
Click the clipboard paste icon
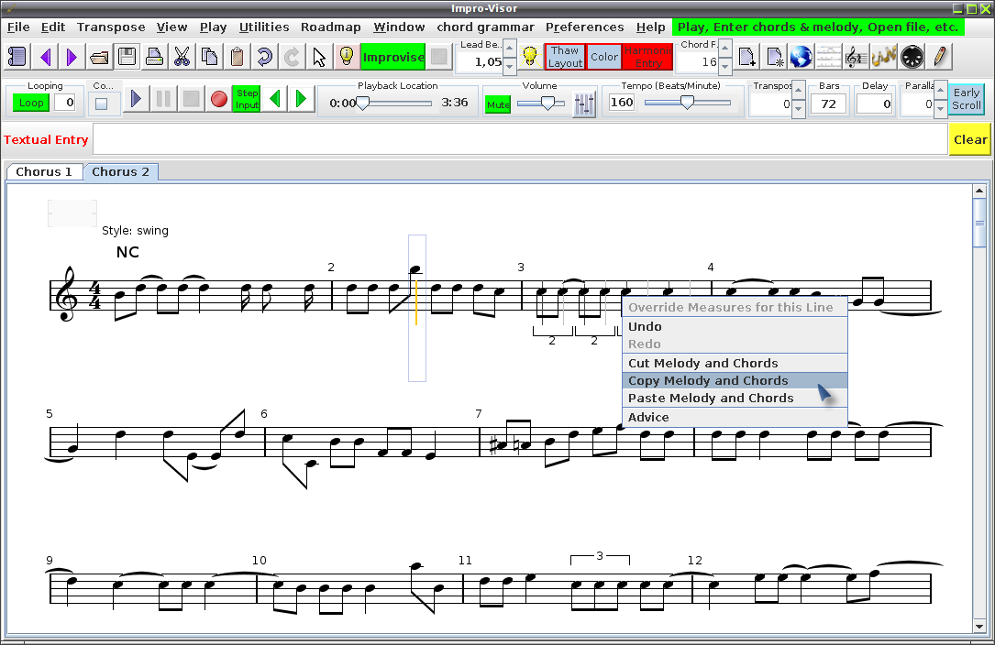pos(237,57)
